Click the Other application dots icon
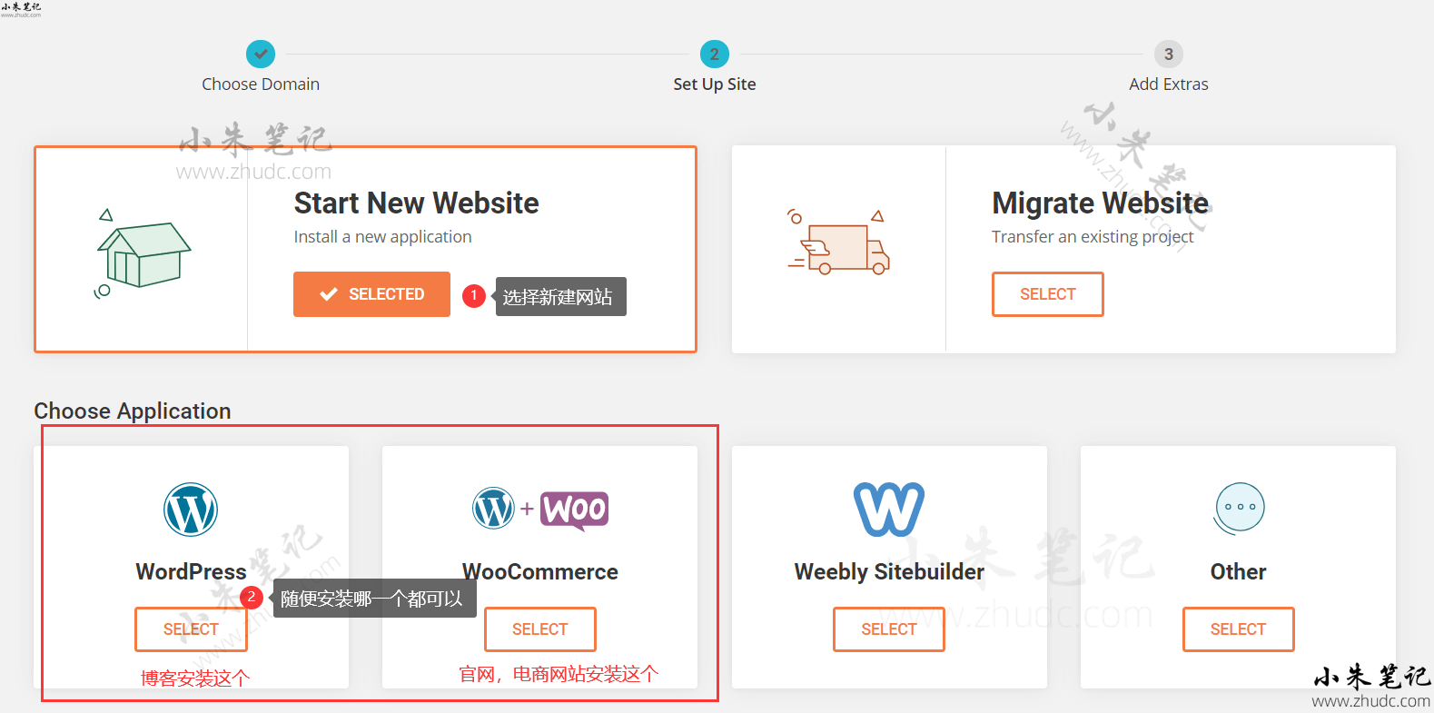 (x=1239, y=508)
